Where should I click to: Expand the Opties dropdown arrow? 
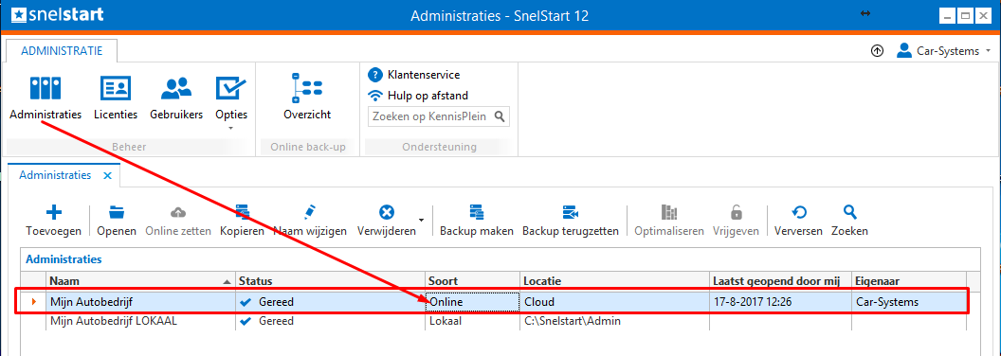231,128
